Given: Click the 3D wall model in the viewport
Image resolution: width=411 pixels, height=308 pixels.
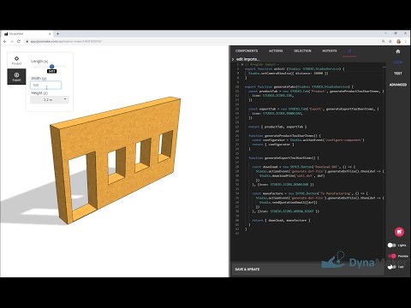Looking at the screenshot, I should point(116,160).
